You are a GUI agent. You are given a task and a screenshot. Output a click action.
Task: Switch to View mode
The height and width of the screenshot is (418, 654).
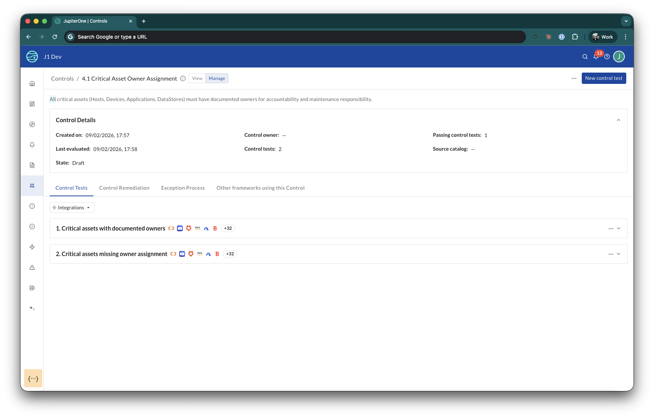197,78
